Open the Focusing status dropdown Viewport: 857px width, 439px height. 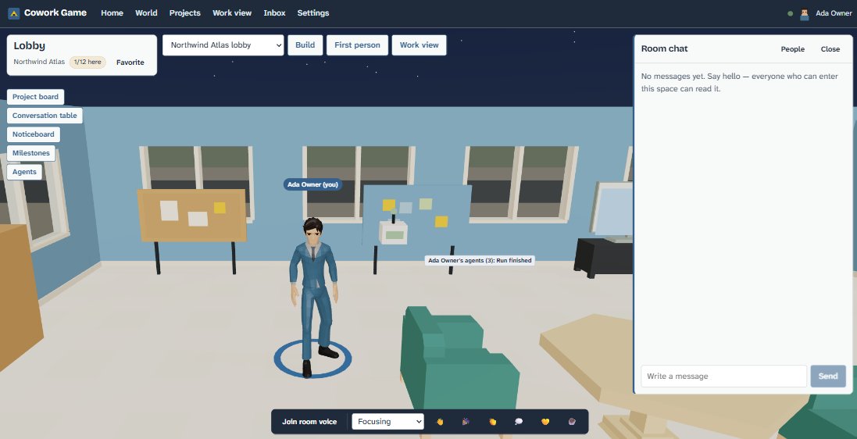(388, 422)
